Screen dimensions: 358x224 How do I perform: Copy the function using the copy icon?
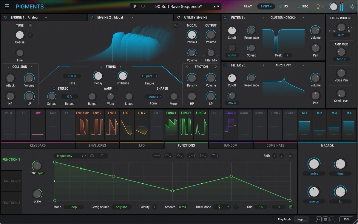point(102,156)
